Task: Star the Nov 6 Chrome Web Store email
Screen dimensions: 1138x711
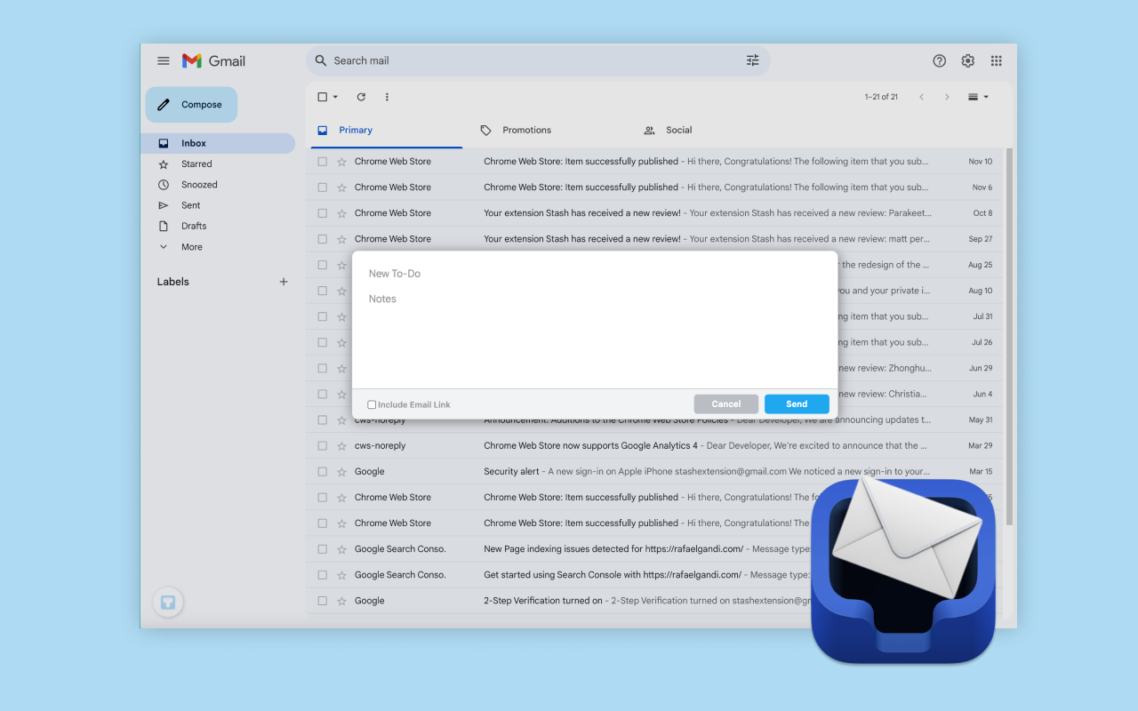Action: [x=341, y=188]
